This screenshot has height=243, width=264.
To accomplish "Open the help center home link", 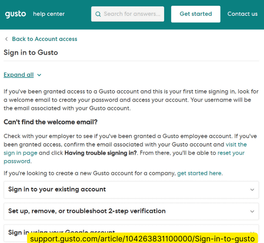I will 49,14.
